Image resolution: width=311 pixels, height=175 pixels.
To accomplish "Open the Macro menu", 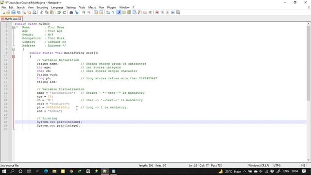I will (92, 7).
